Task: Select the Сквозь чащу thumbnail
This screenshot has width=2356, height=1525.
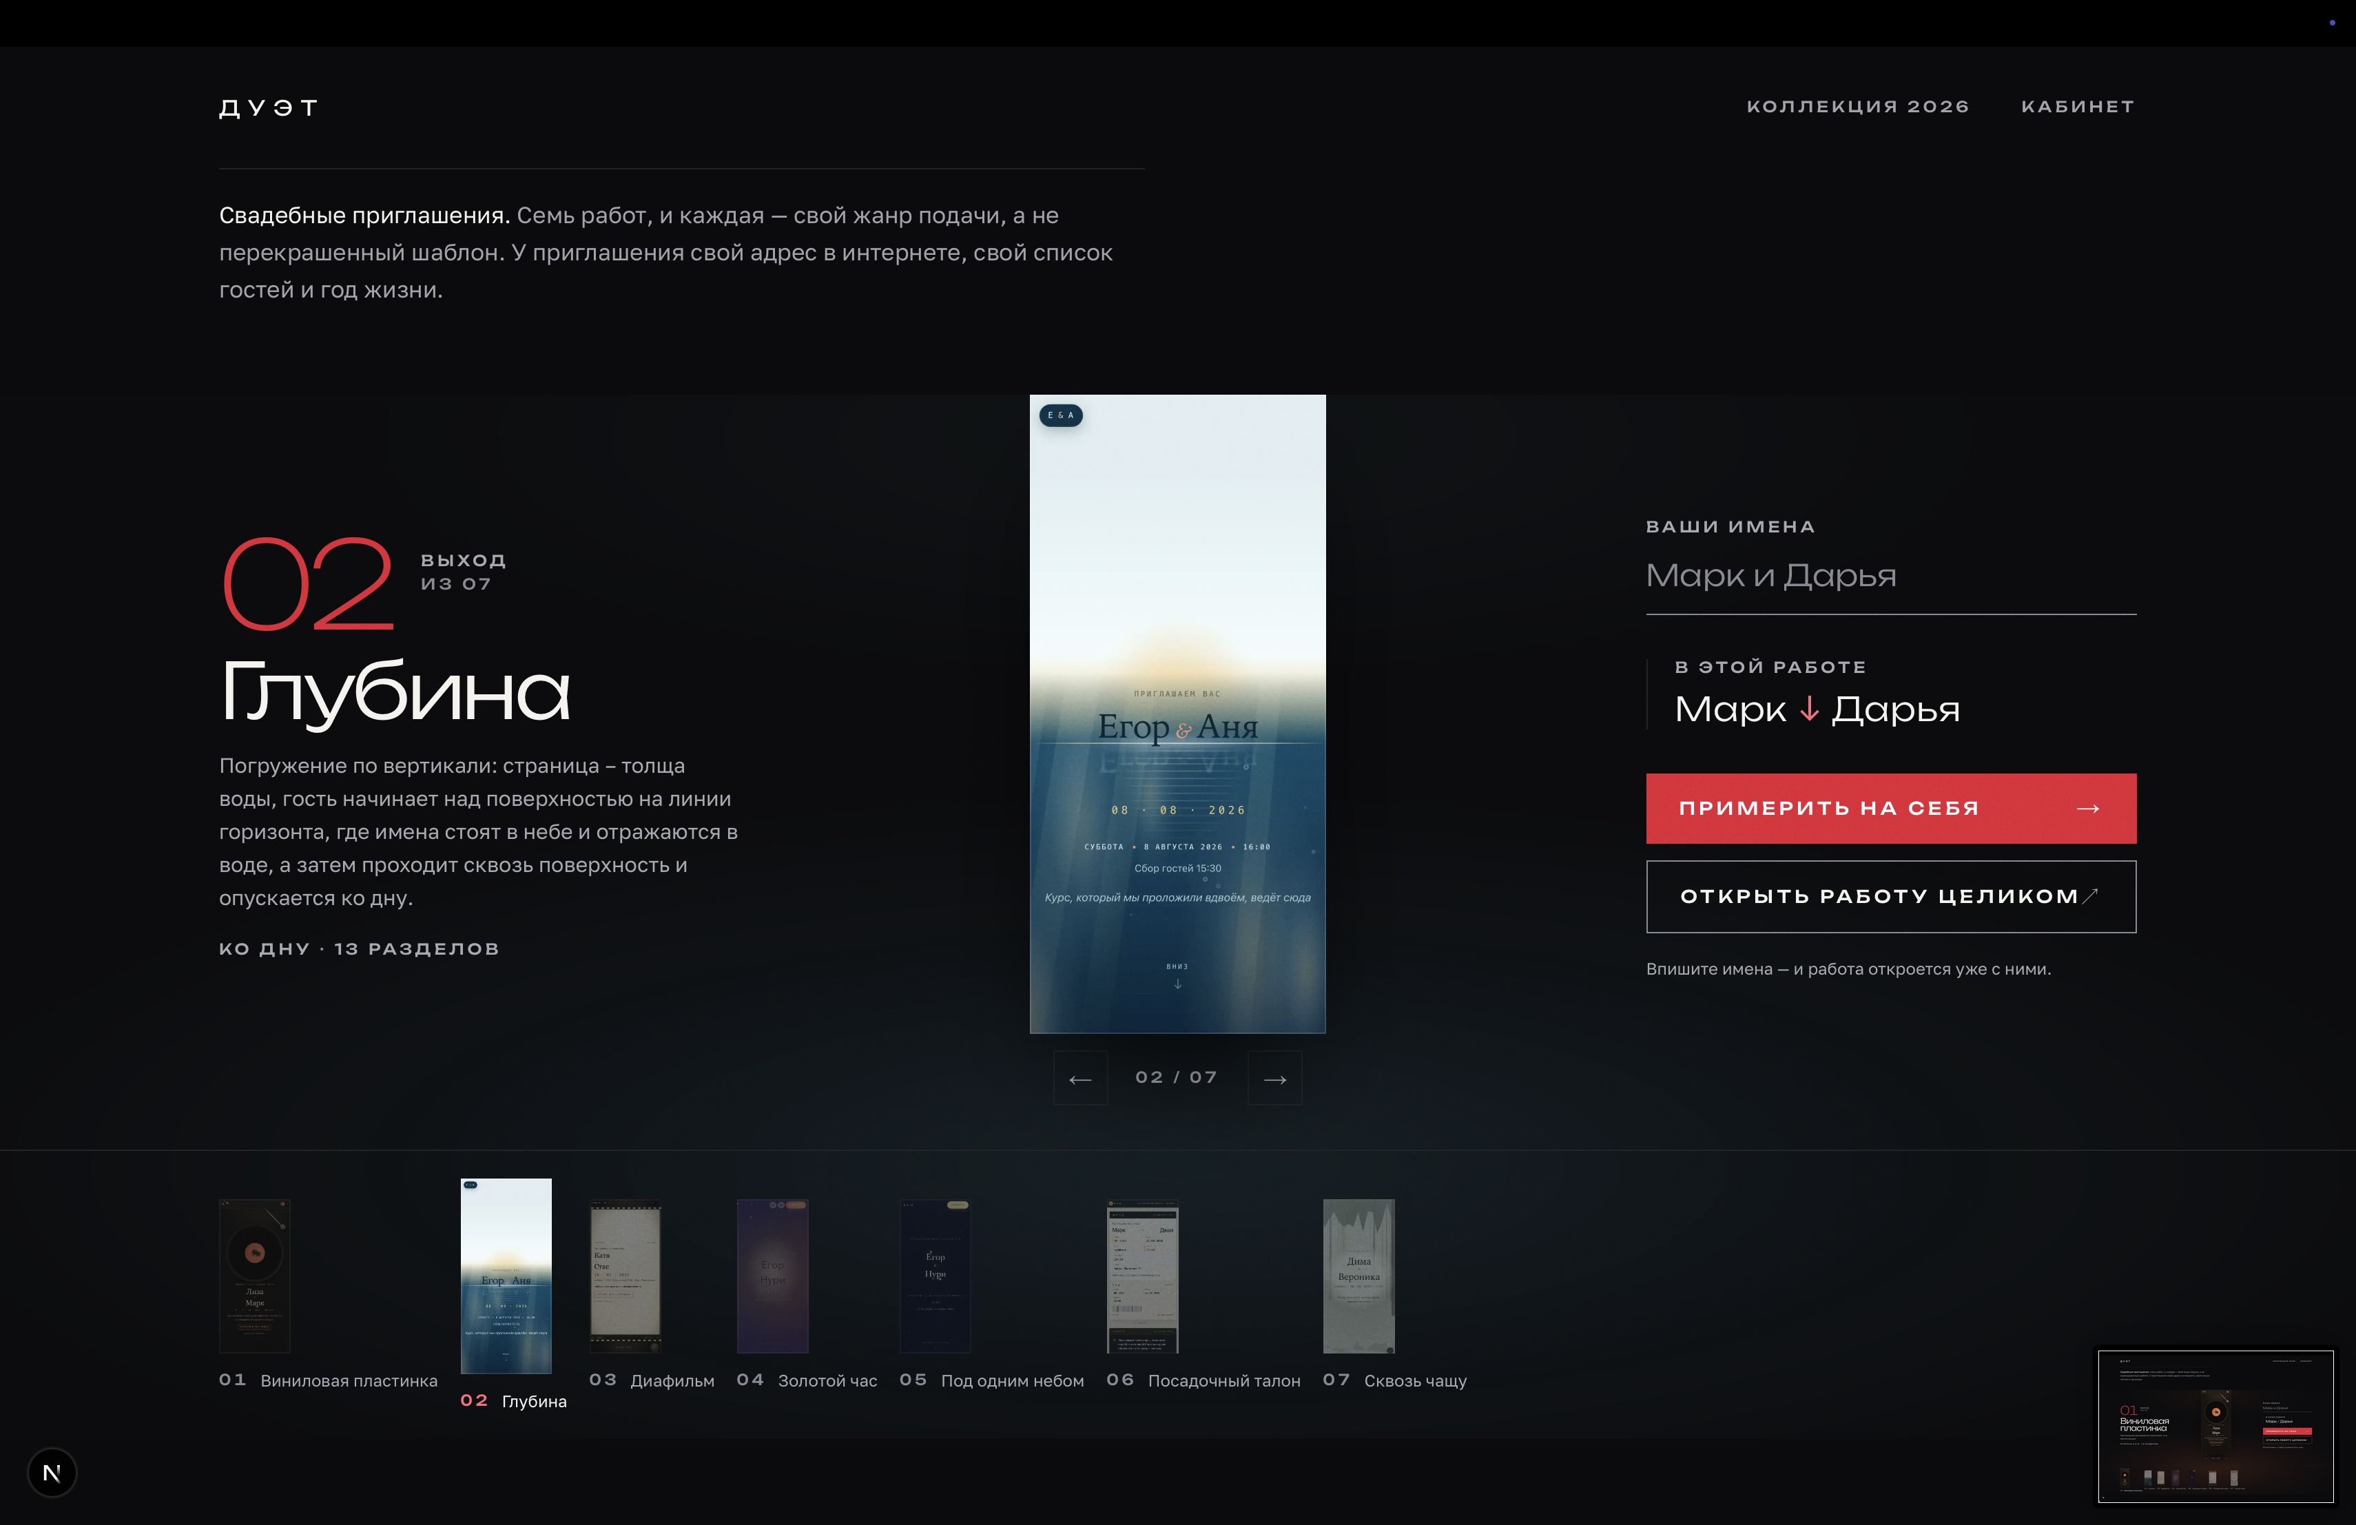Action: click(x=1359, y=1276)
